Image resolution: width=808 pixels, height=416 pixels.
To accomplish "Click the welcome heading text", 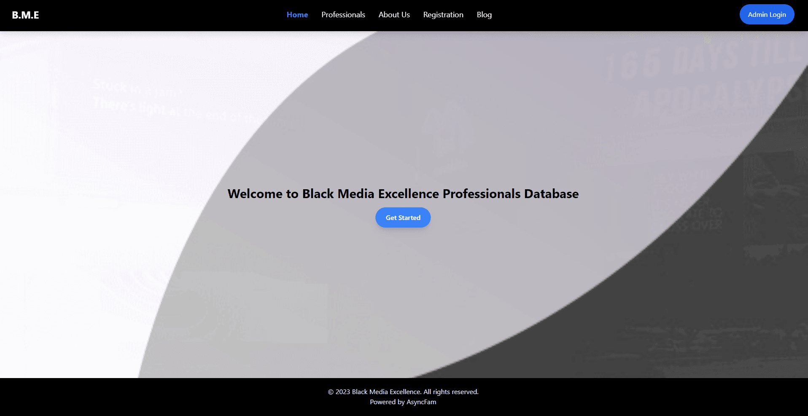I will (x=403, y=193).
